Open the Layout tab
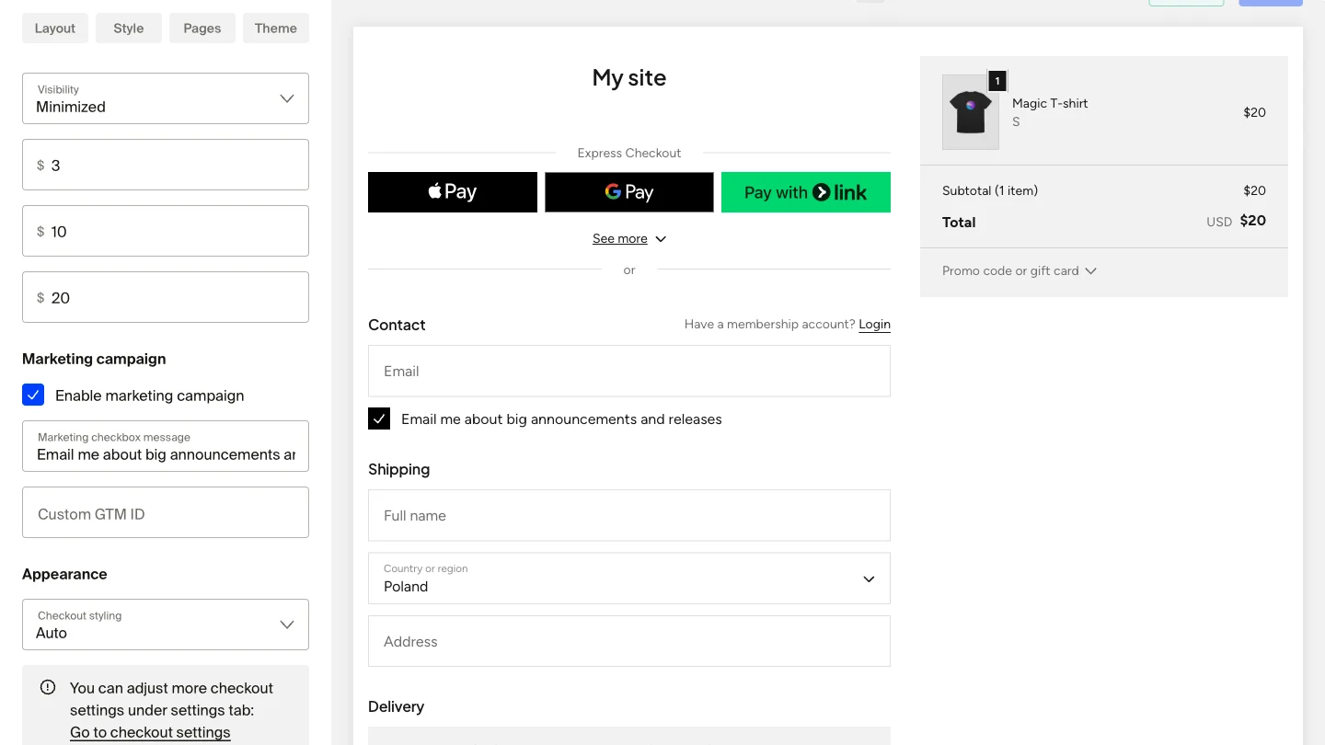Screen dimensions: 1325x745 [x=55, y=28]
